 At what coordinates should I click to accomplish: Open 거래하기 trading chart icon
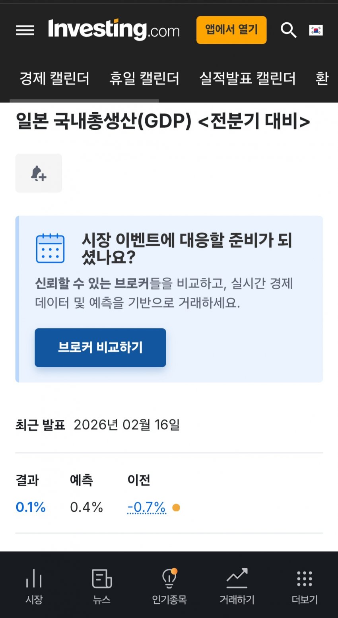tap(237, 586)
